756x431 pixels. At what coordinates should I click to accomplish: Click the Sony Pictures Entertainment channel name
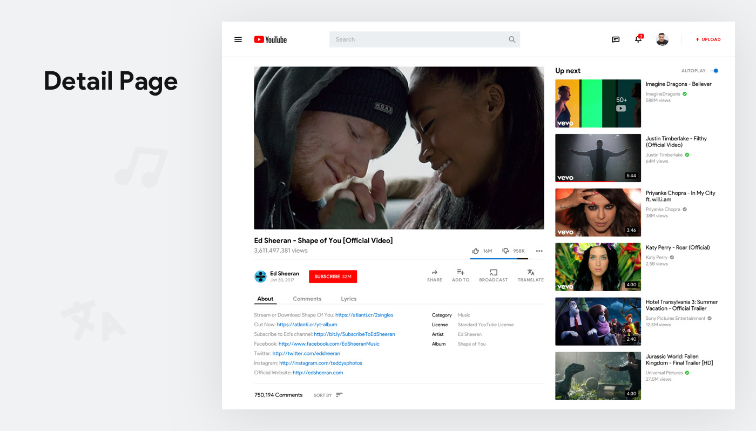676,319
